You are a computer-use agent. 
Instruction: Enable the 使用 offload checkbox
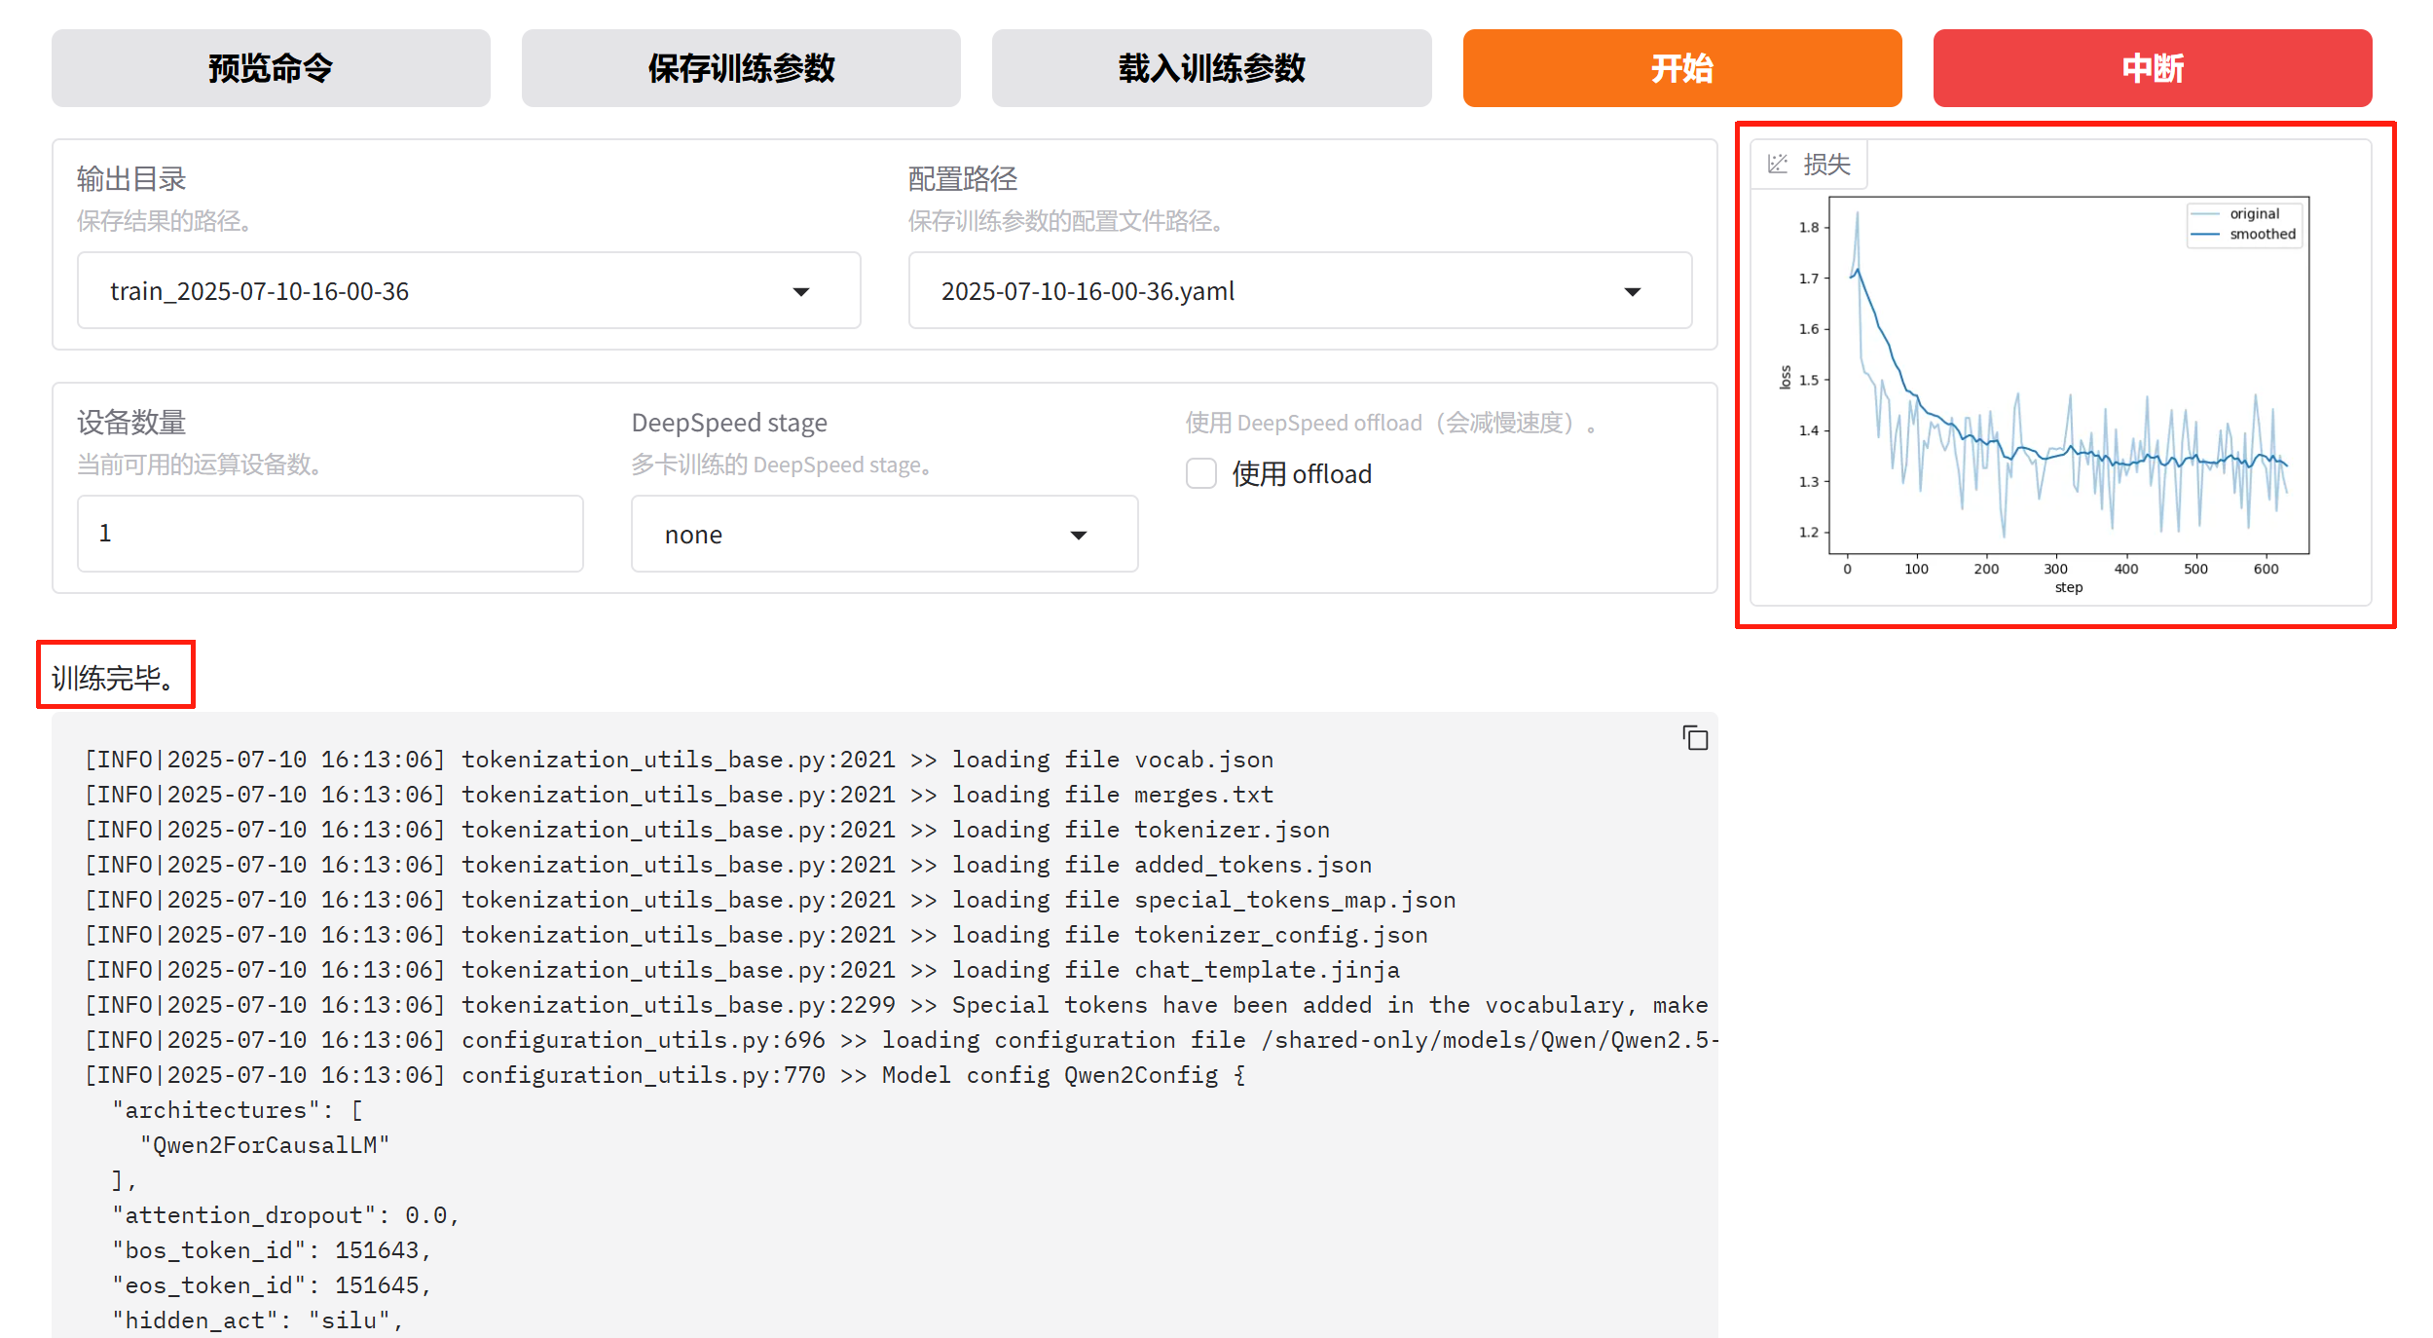click(1200, 474)
